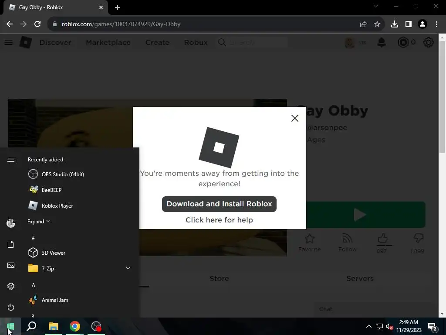Launch Animal Jam from Start menu
The height and width of the screenshot is (335, 446).
(x=70, y=300)
